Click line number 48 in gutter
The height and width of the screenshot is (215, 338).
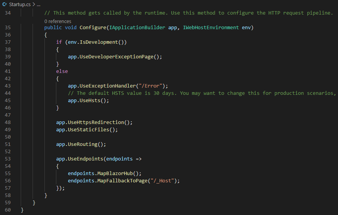pos(8,122)
